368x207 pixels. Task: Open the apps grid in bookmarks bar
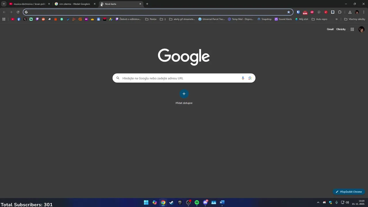point(4,19)
